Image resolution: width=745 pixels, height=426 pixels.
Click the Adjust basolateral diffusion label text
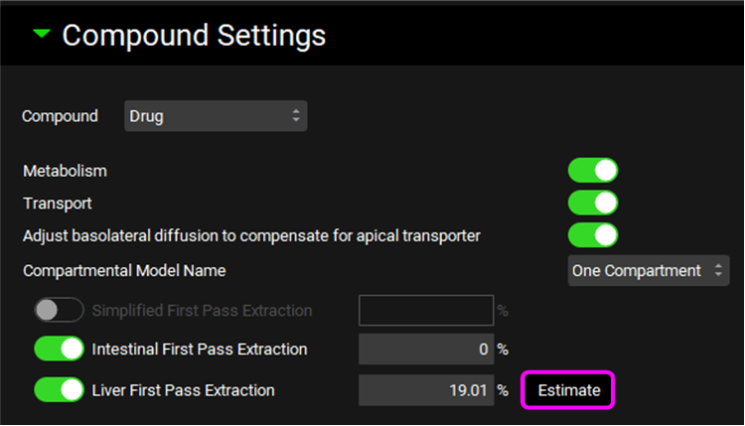[252, 236]
